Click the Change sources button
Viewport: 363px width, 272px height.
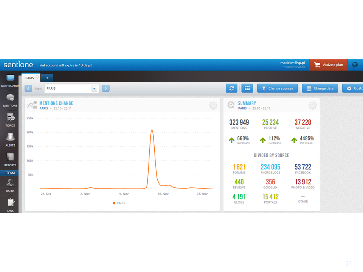click(277, 88)
